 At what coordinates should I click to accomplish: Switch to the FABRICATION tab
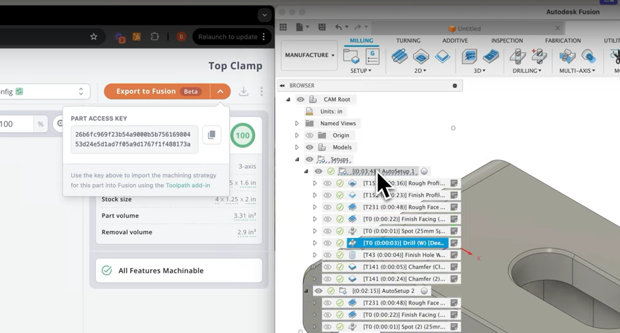pos(563,41)
